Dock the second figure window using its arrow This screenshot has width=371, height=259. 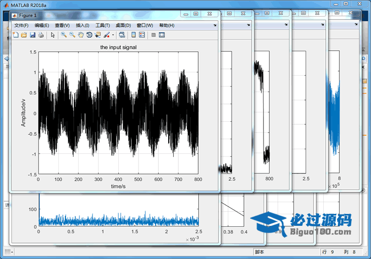249,25
